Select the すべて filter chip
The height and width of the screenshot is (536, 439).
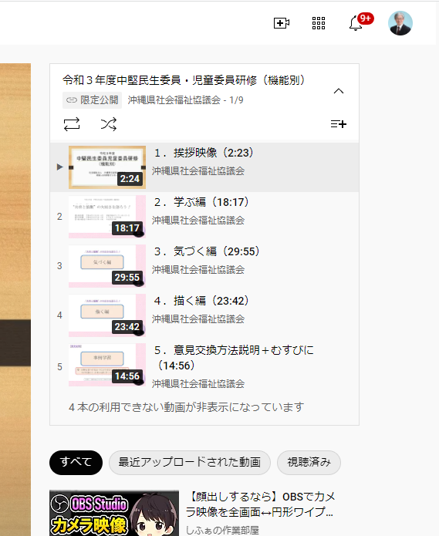(x=76, y=463)
